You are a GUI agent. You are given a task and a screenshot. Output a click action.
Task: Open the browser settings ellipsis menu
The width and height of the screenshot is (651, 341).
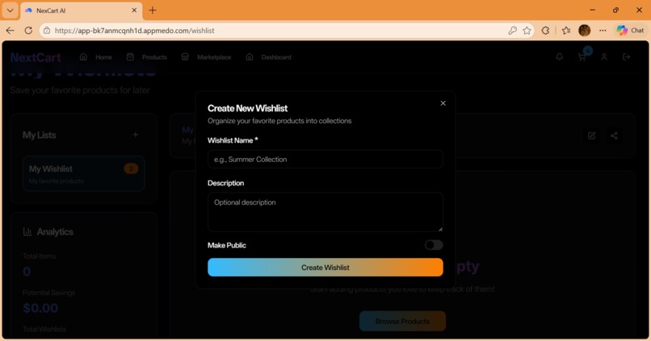click(603, 31)
